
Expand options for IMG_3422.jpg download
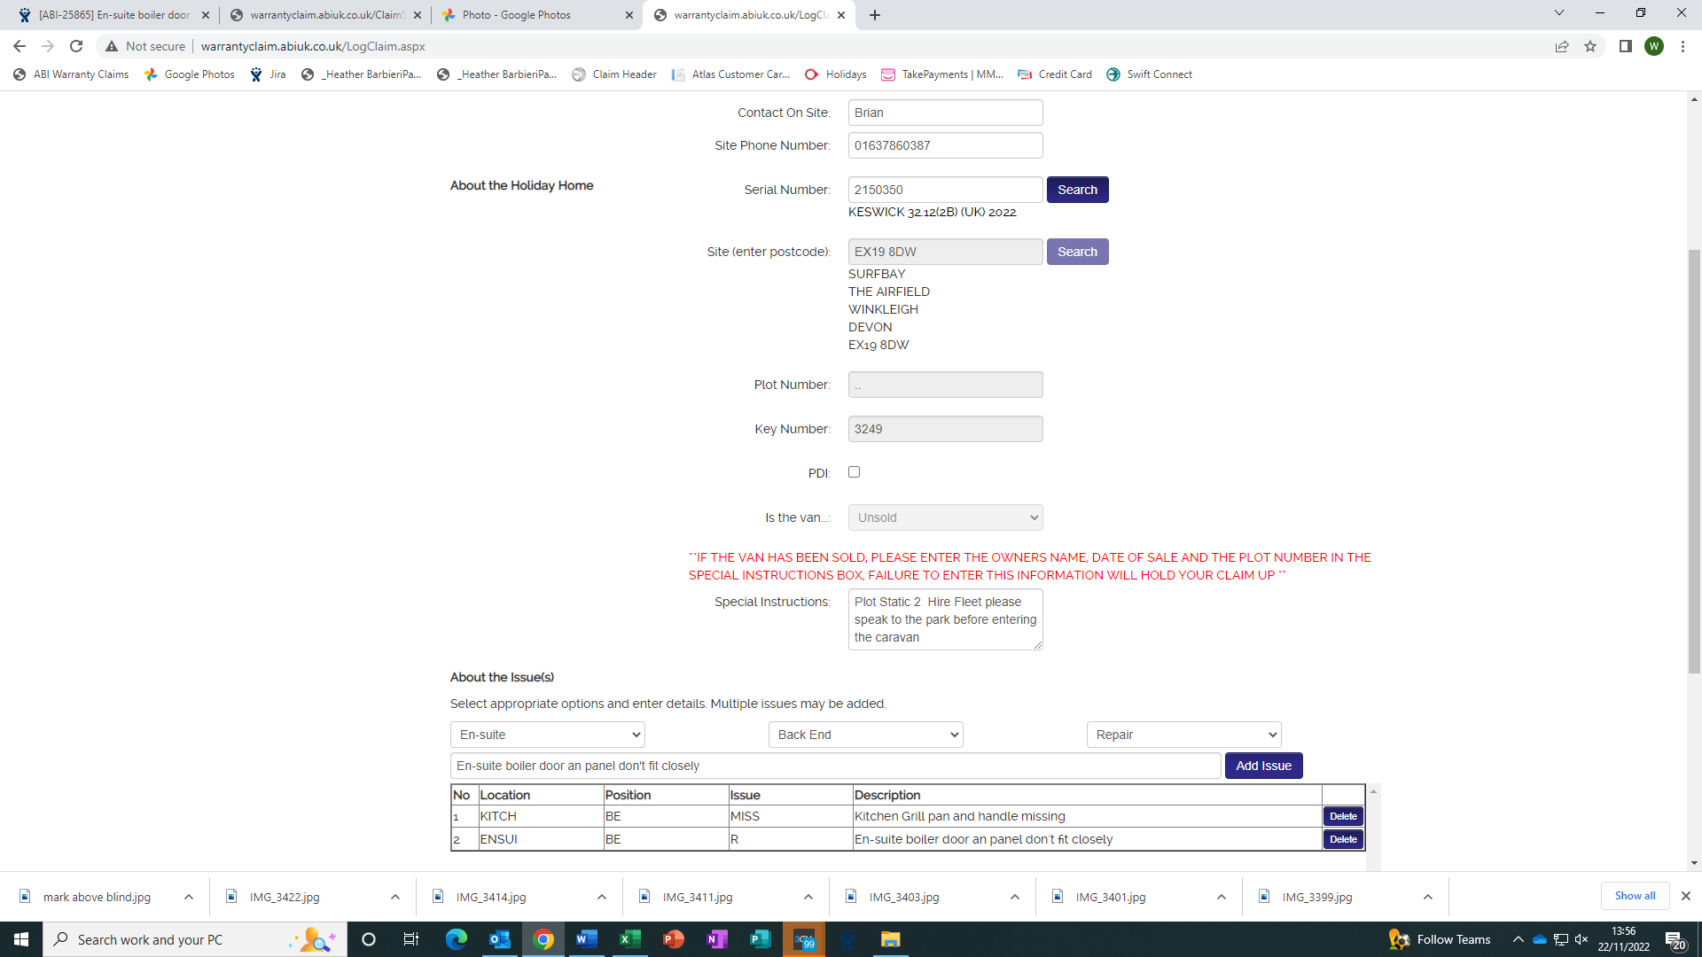click(395, 897)
